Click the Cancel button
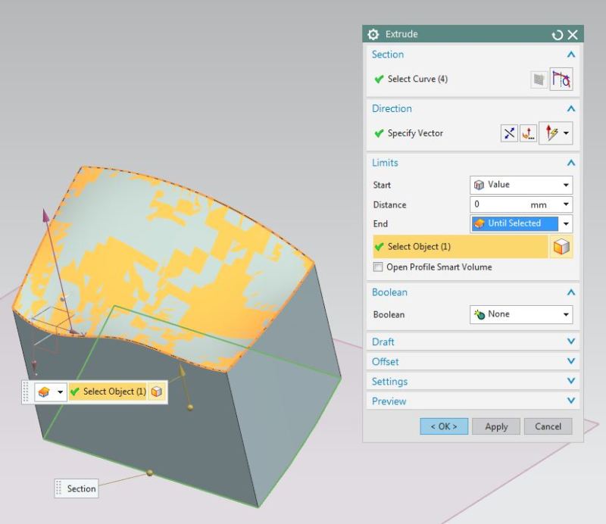The height and width of the screenshot is (524, 606). (548, 426)
